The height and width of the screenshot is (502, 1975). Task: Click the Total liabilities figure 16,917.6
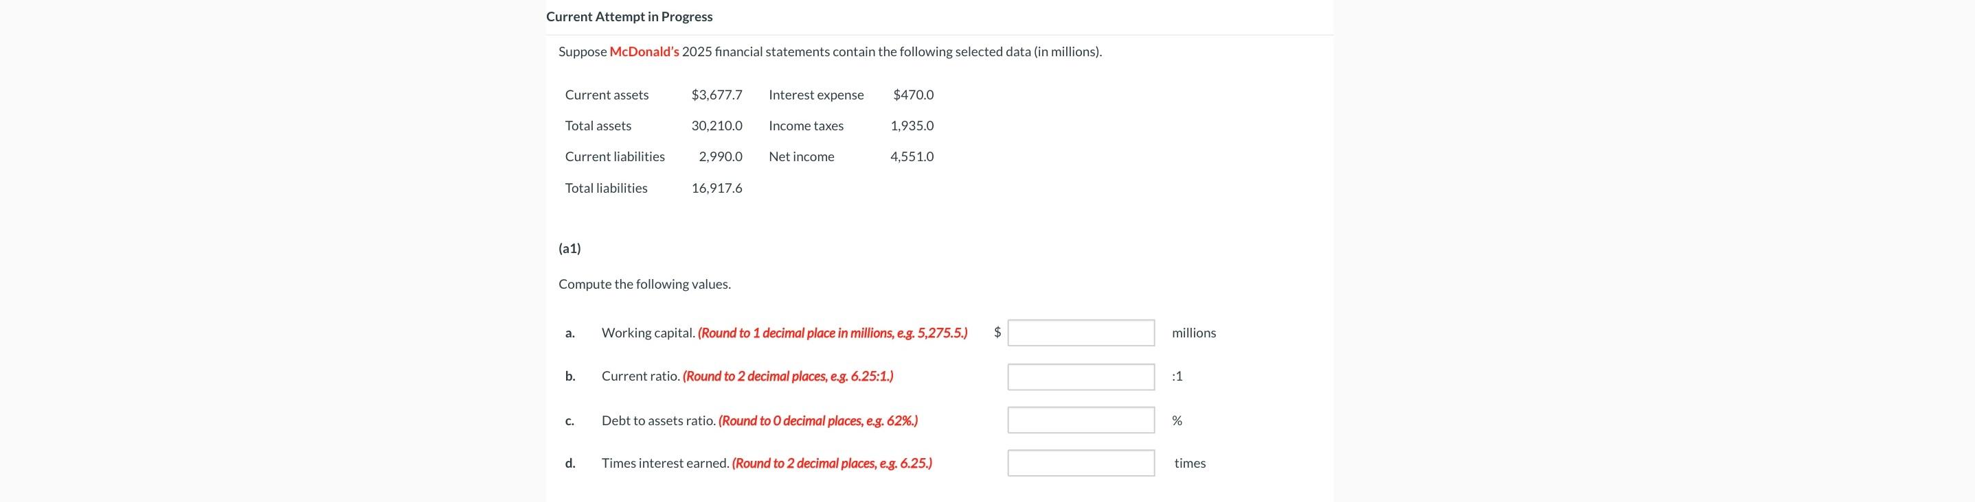click(x=717, y=188)
